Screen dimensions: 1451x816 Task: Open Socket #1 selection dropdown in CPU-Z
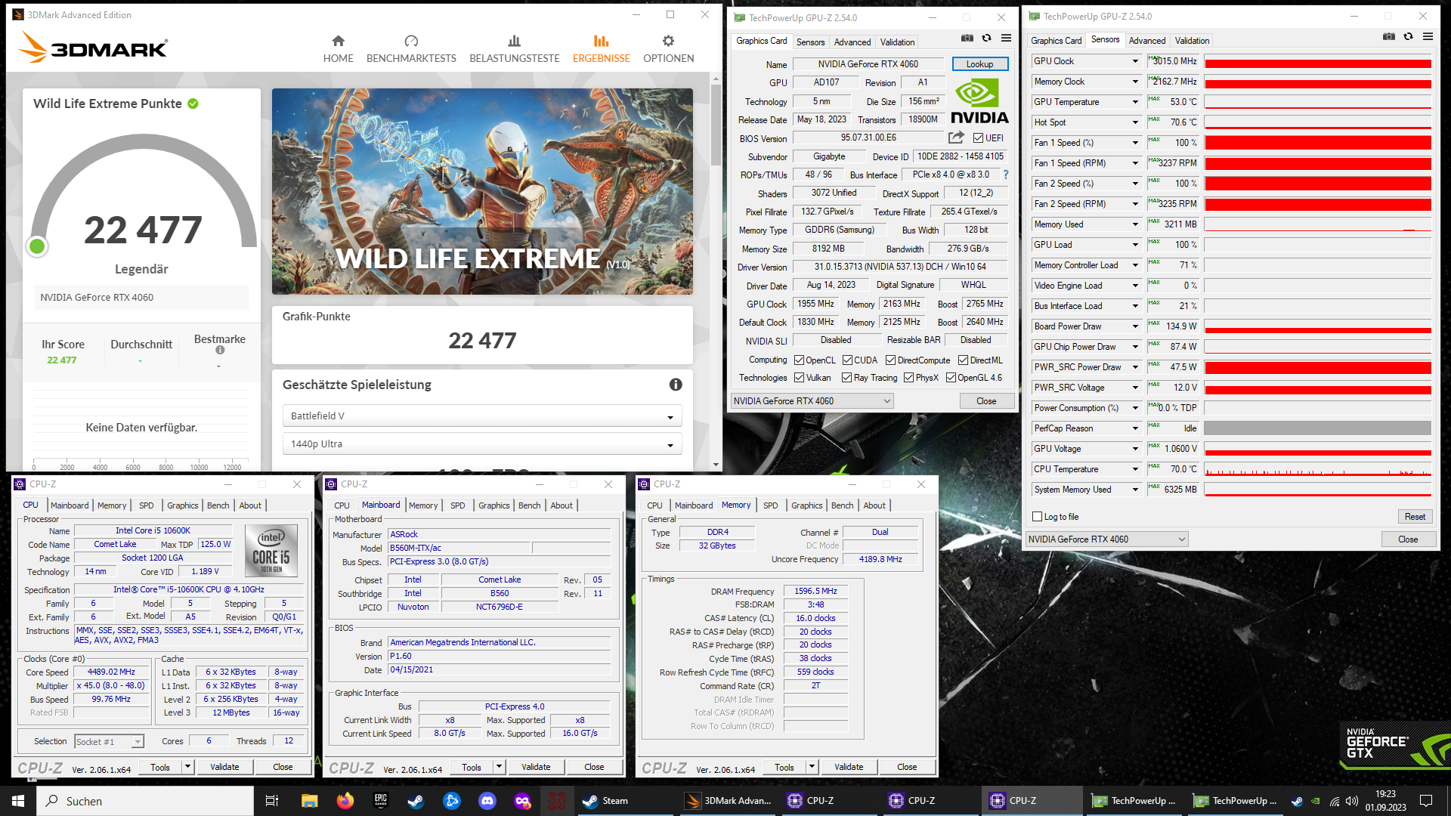coord(109,742)
